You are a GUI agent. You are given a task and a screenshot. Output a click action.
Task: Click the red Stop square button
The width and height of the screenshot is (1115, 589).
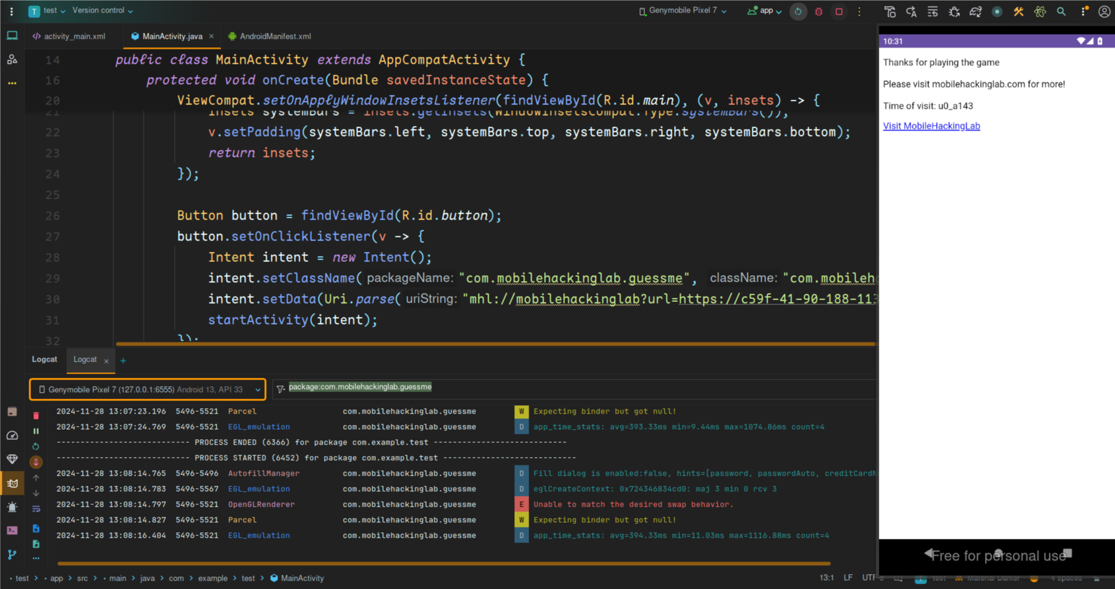839,11
